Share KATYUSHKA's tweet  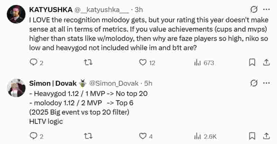coord(266,63)
